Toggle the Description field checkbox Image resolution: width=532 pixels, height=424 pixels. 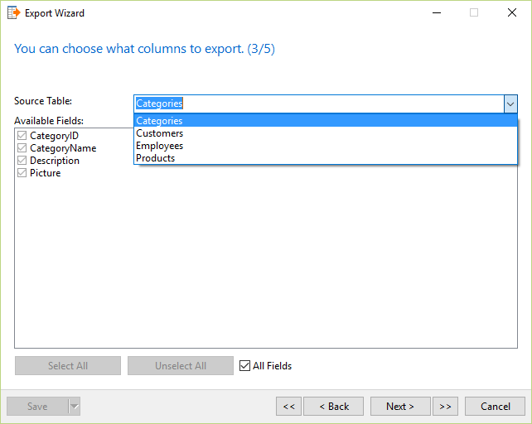[22, 161]
